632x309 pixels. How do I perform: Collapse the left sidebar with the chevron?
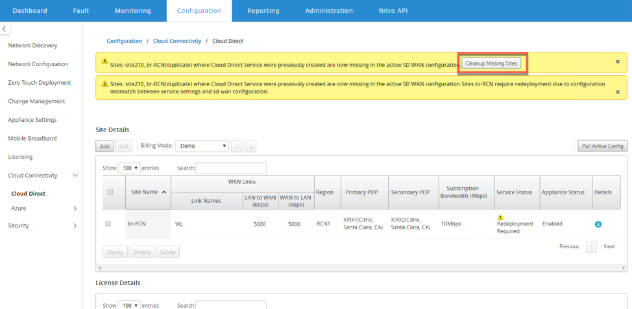coord(5,29)
